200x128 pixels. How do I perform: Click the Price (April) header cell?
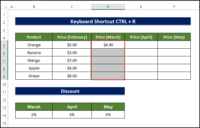point(141,37)
